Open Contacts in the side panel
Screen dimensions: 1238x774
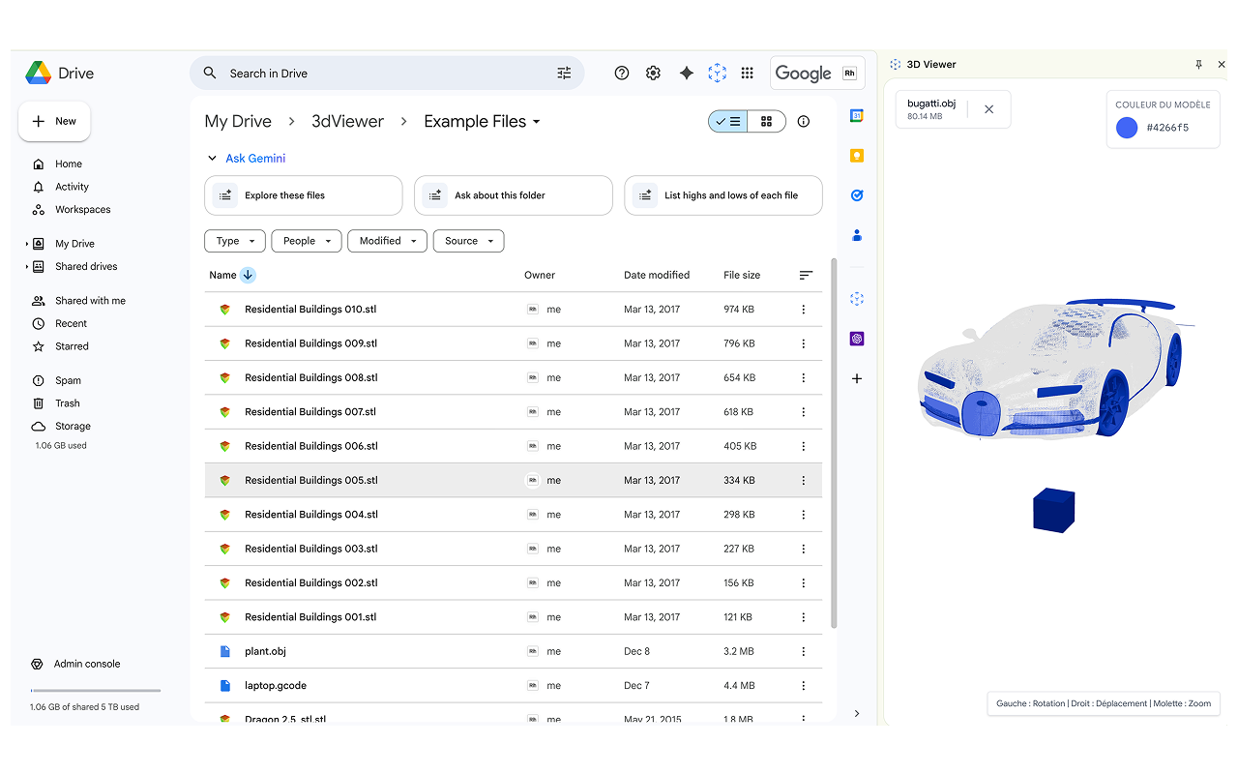click(856, 234)
